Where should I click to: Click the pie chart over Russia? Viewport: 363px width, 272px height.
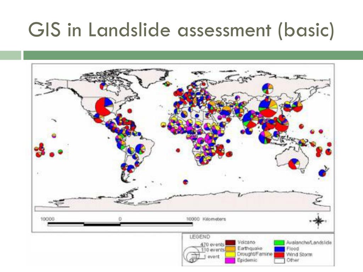268,89
